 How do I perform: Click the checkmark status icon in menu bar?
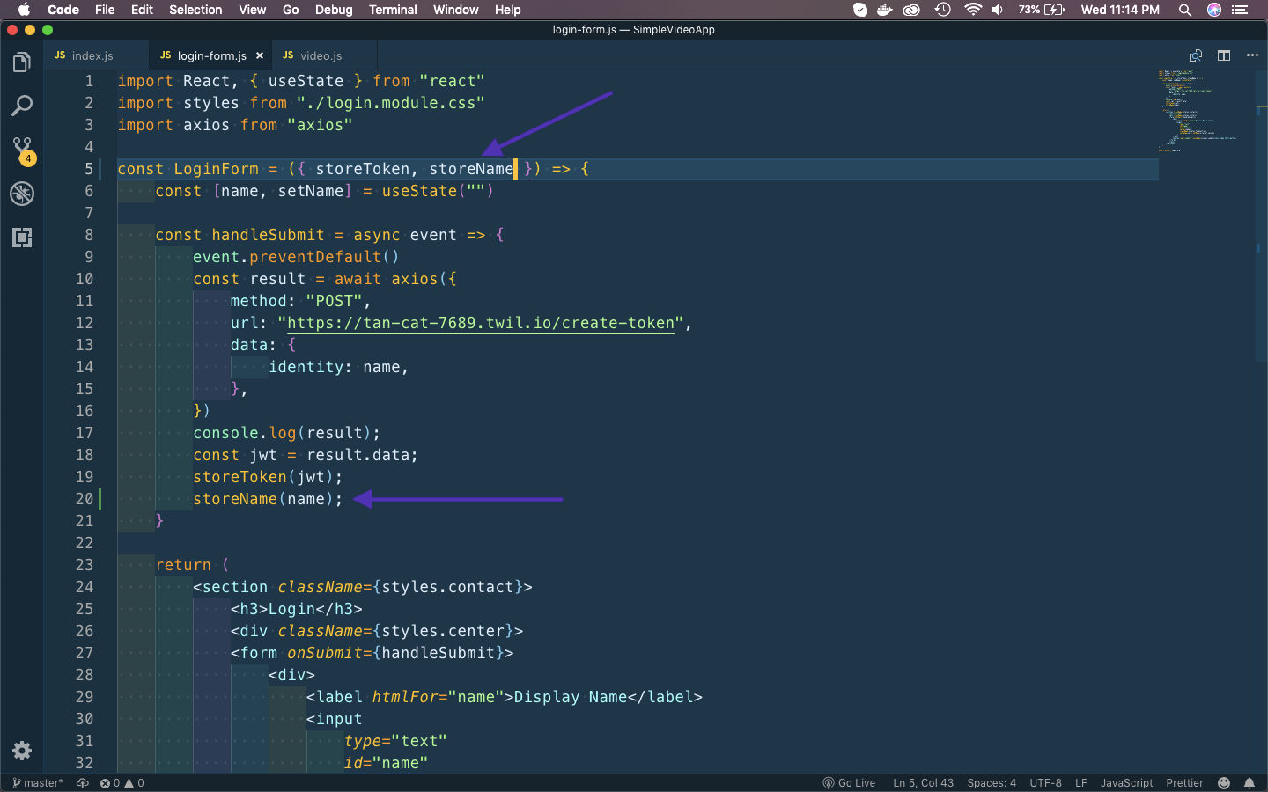(860, 10)
